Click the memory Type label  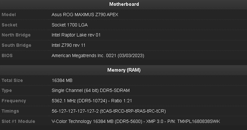tap(6, 91)
